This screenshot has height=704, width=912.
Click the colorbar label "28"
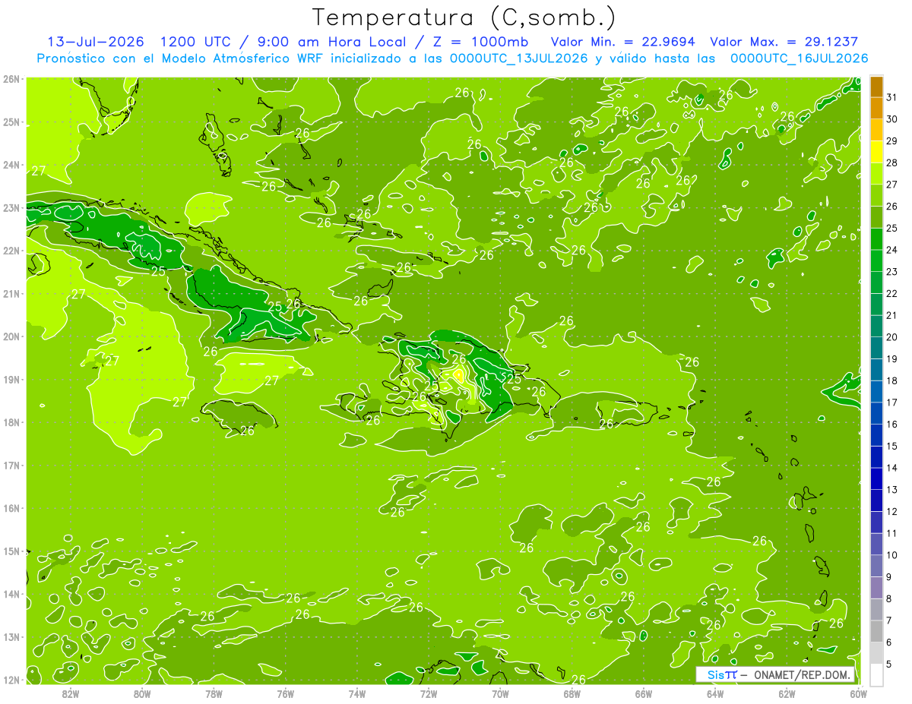(x=891, y=163)
